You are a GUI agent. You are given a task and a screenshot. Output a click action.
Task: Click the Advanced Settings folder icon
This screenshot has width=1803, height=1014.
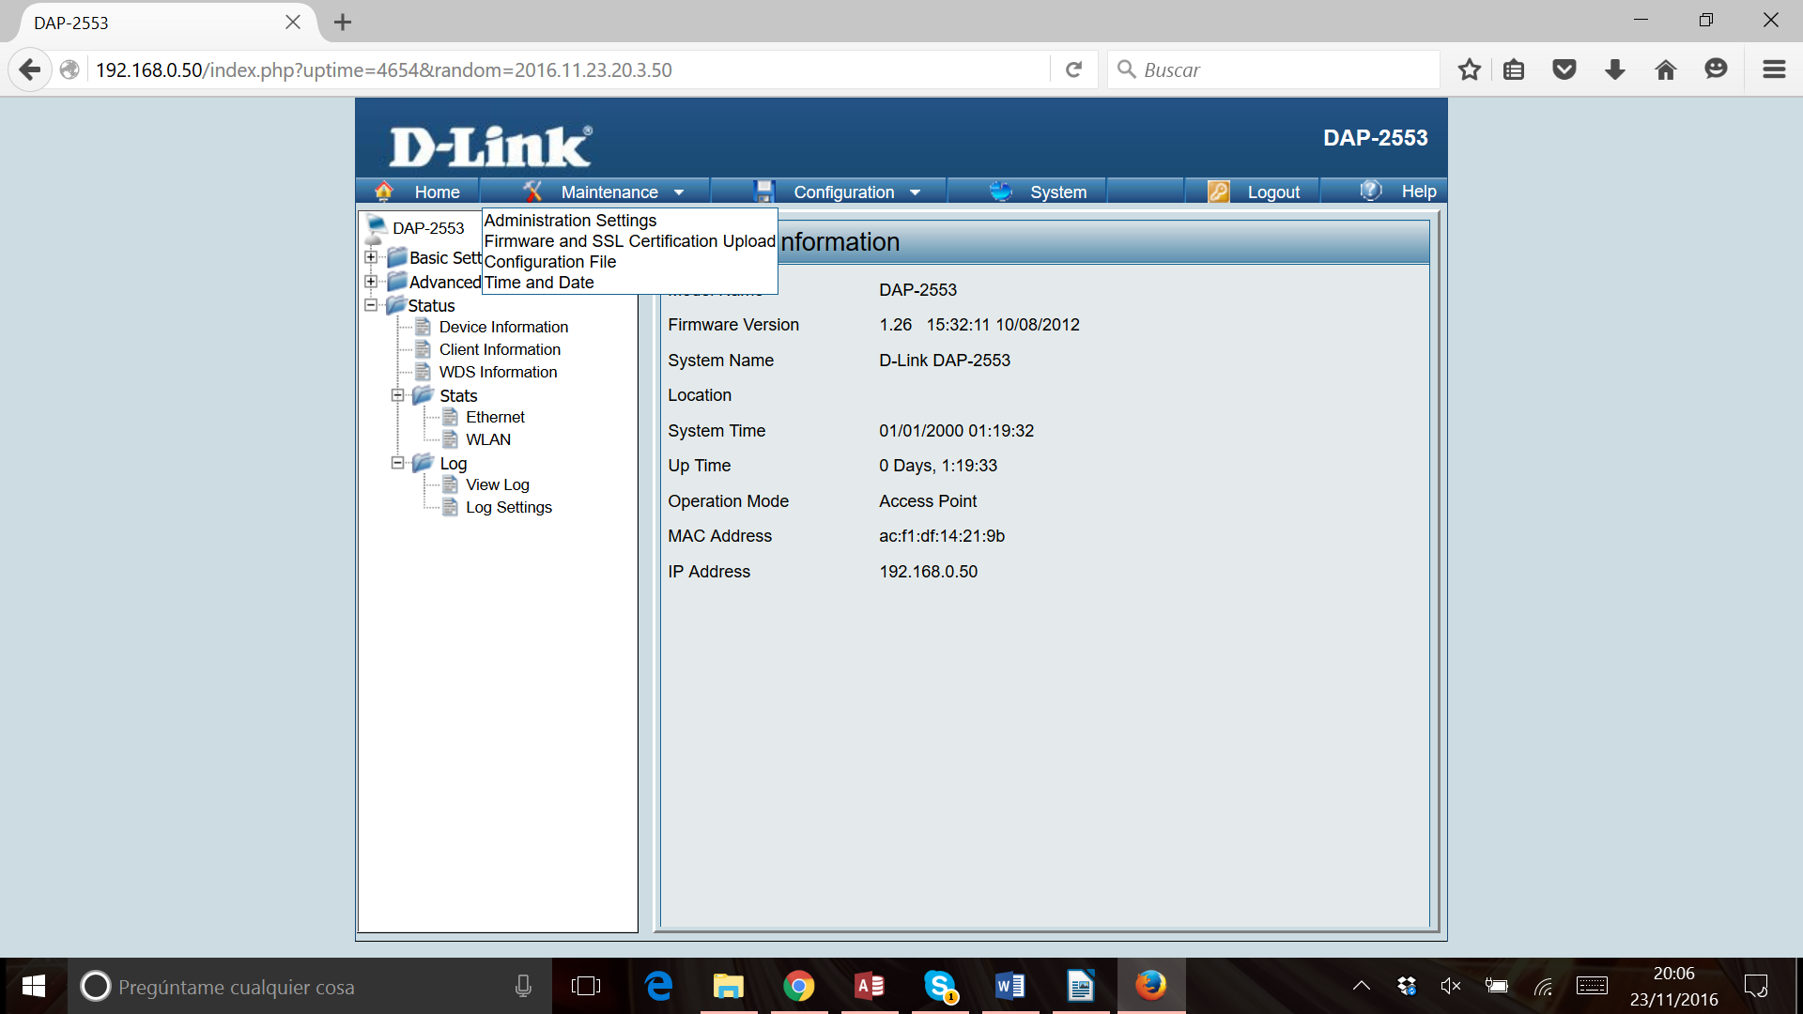click(397, 282)
